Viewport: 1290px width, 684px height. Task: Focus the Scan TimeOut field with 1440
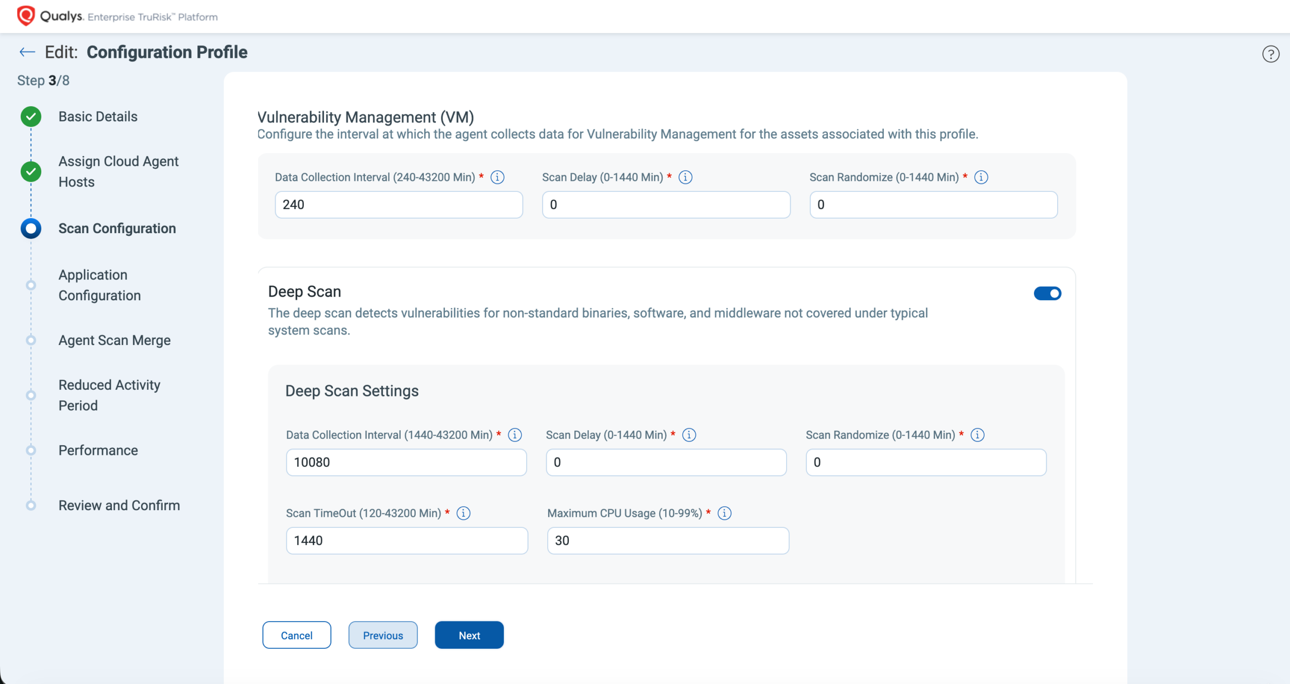point(406,540)
